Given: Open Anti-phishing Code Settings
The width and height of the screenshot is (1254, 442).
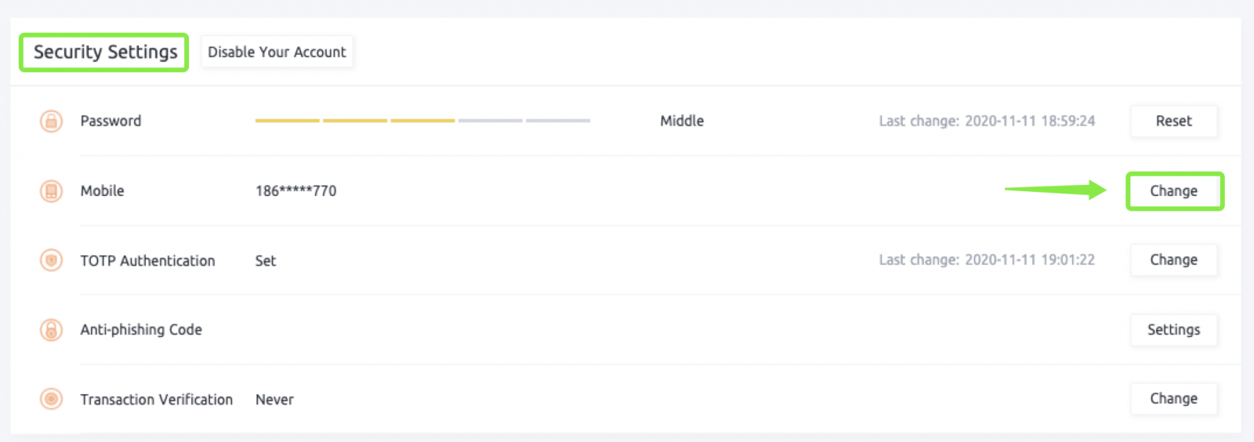Looking at the screenshot, I should [x=1173, y=330].
